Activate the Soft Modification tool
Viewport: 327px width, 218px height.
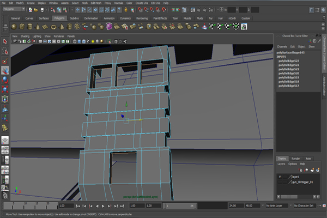tap(5, 108)
